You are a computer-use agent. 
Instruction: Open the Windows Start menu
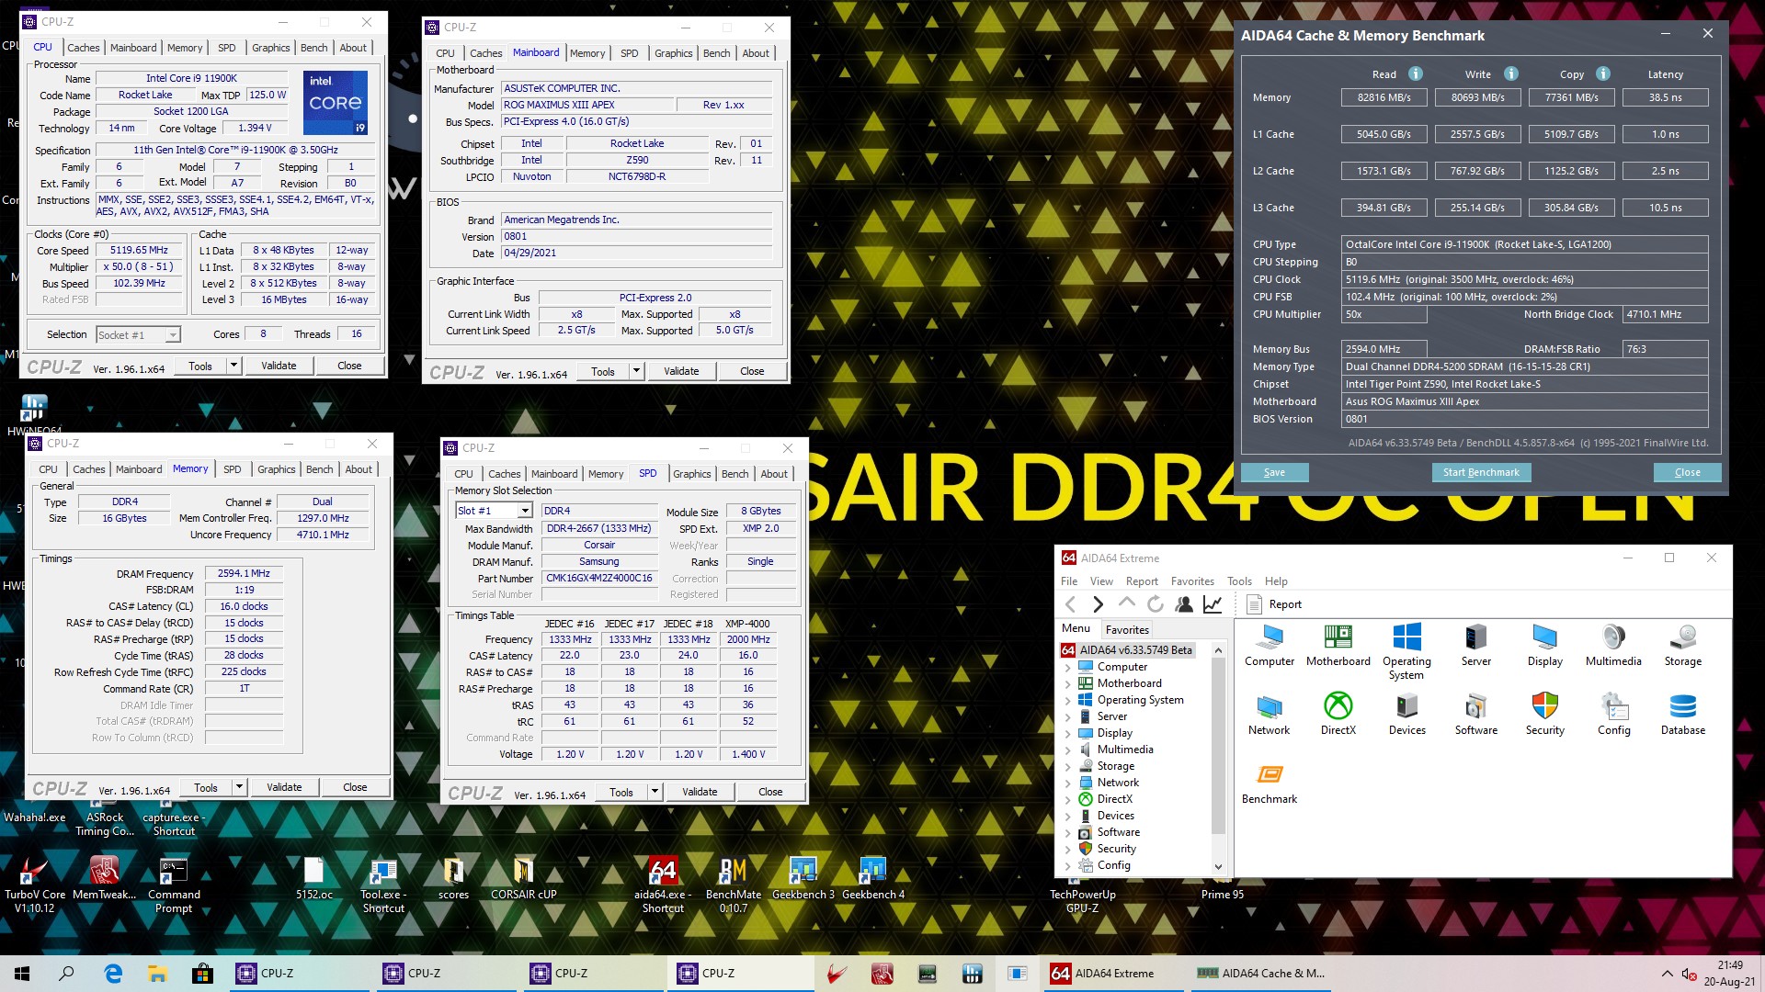(x=22, y=974)
